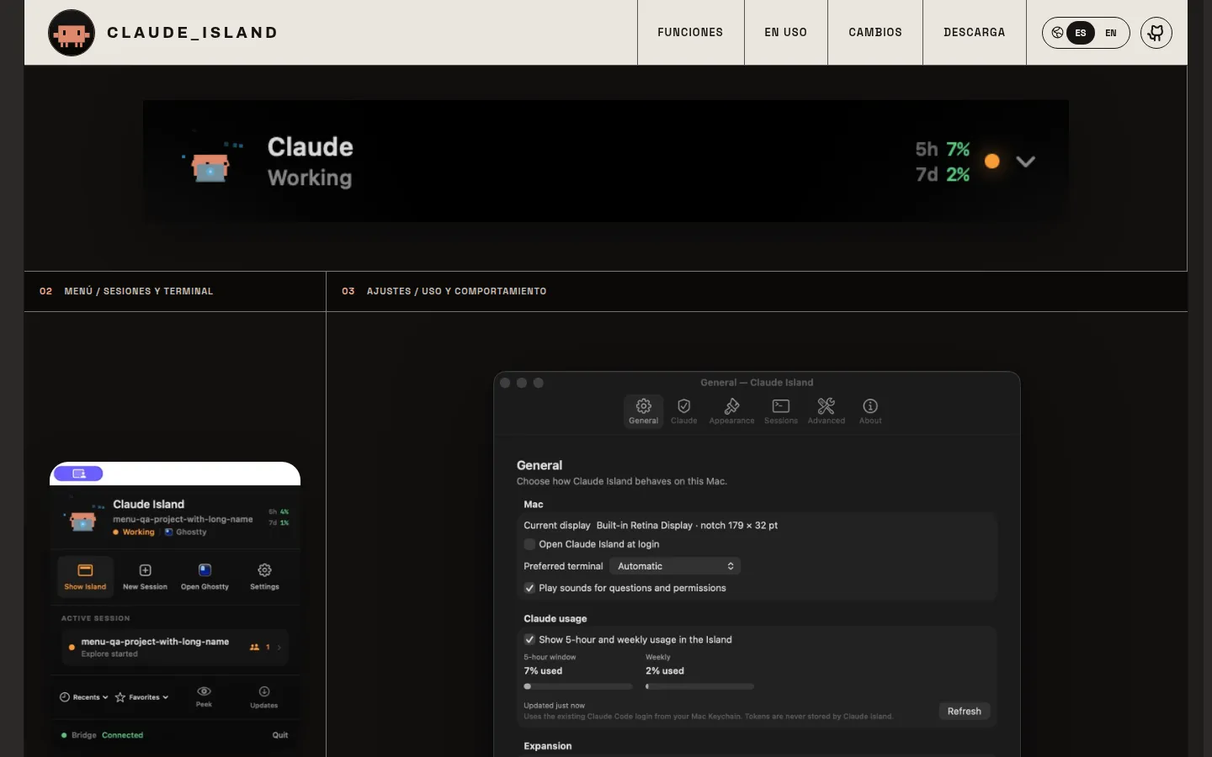Go to the DESCARGA nav item
The height and width of the screenshot is (757, 1212).
point(975,32)
